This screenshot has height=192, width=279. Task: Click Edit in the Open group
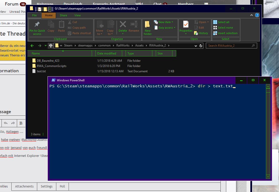(199, 28)
